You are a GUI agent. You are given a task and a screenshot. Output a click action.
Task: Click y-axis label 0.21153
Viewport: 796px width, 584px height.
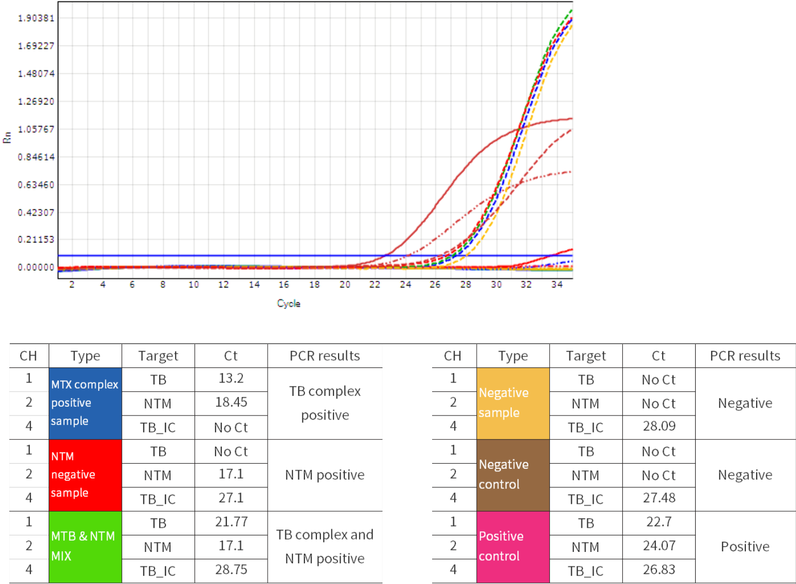click(36, 240)
